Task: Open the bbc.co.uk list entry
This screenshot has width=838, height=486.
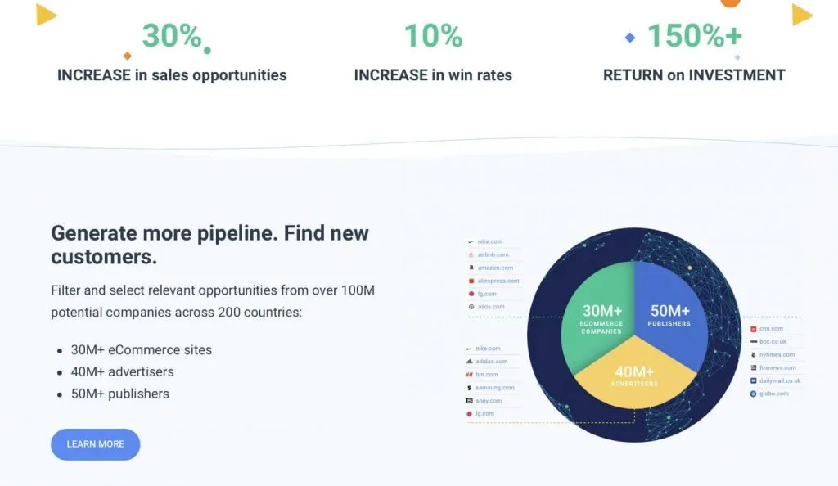Action: [x=768, y=342]
